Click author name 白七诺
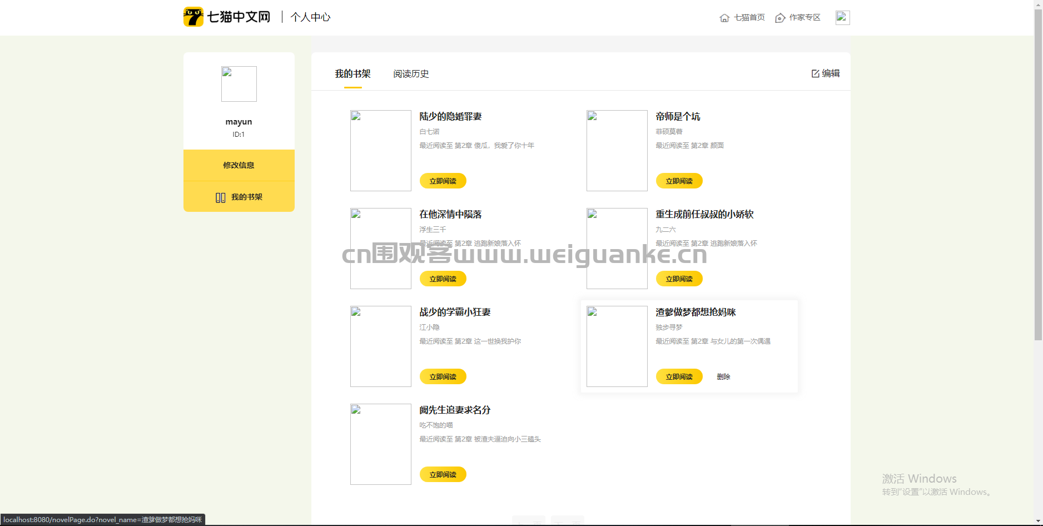 coord(429,132)
